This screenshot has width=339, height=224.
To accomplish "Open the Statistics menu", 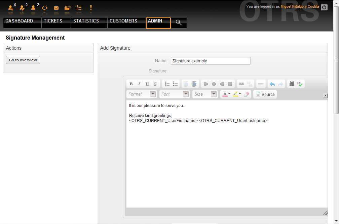I will coord(86,21).
